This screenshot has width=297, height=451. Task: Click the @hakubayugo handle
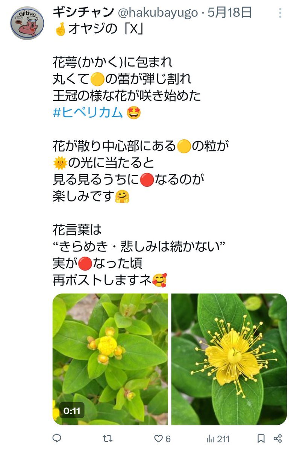[x=158, y=13]
